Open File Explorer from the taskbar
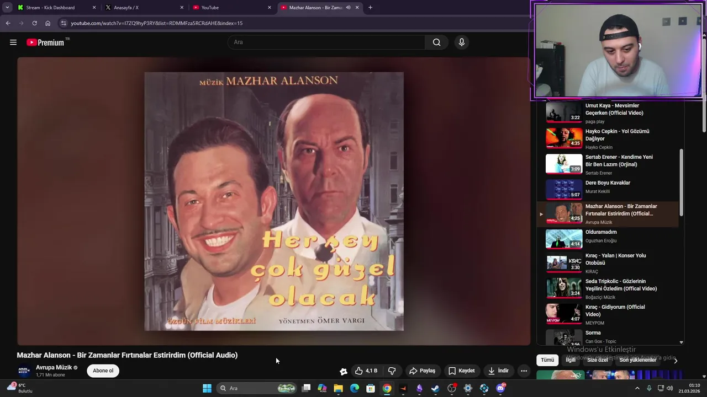This screenshot has width=707, height=397. pos(338,388)
